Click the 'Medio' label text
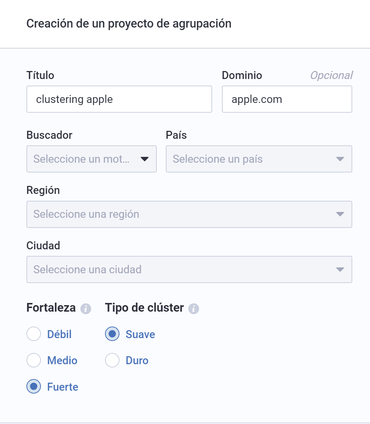370x424 pixels. tap(62, 361)
